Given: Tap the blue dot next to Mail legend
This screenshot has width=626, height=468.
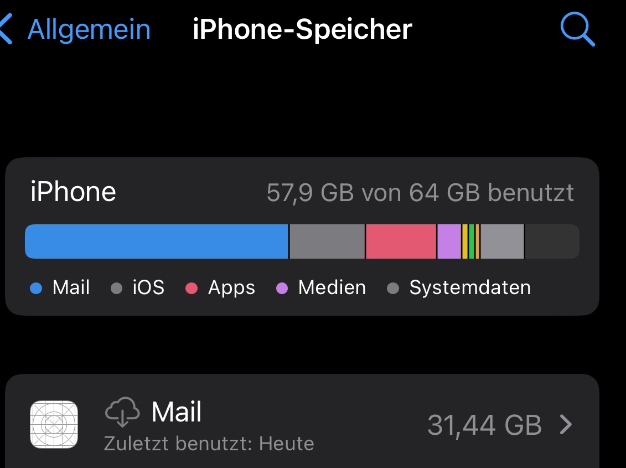Looking at the screenshot, I should click(x=36, y=288).
